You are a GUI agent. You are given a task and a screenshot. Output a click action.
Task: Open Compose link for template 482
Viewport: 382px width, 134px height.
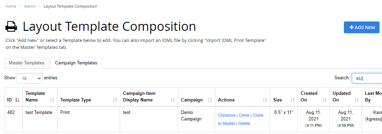click(x=227, y=115)
